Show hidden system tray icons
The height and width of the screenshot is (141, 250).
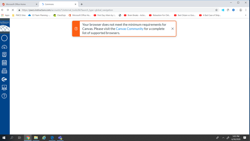pos(223,138)
